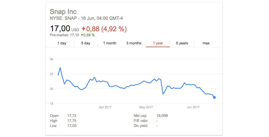The width and height of the screenshot is (269, 137).
Task: Select the max range tab
Action: [x=206, y=43]
